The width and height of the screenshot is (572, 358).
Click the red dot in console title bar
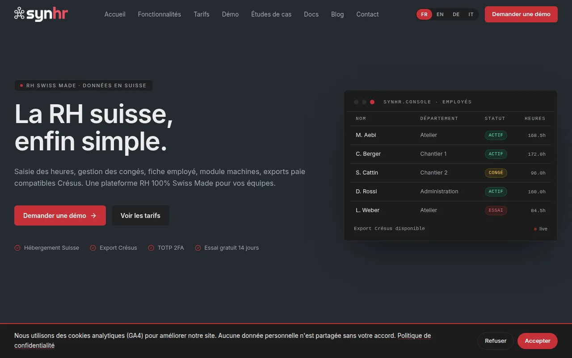pyautogui.click(x=372, y=102)
